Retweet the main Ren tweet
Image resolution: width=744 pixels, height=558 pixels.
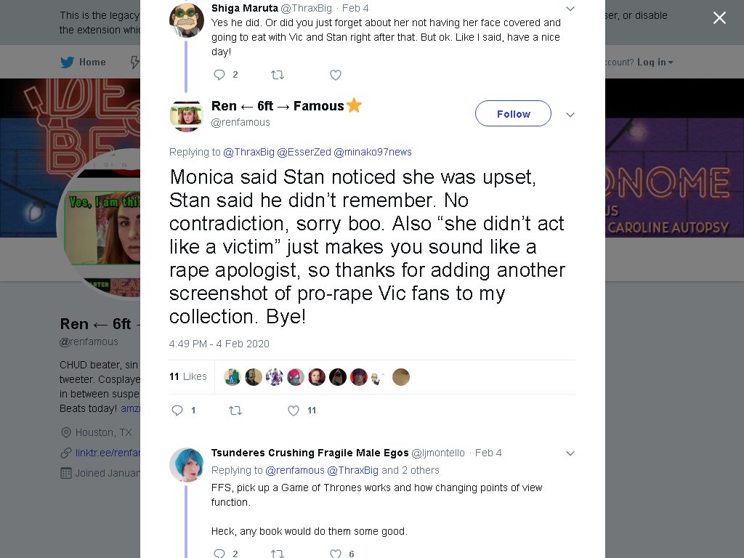[x=235, y=411]
